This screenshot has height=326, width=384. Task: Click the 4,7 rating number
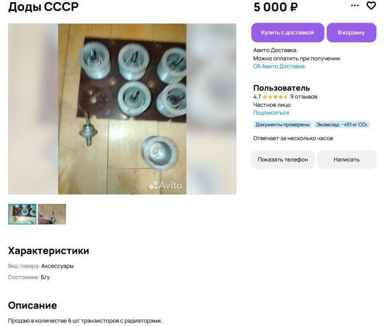[x=257, y=96]
